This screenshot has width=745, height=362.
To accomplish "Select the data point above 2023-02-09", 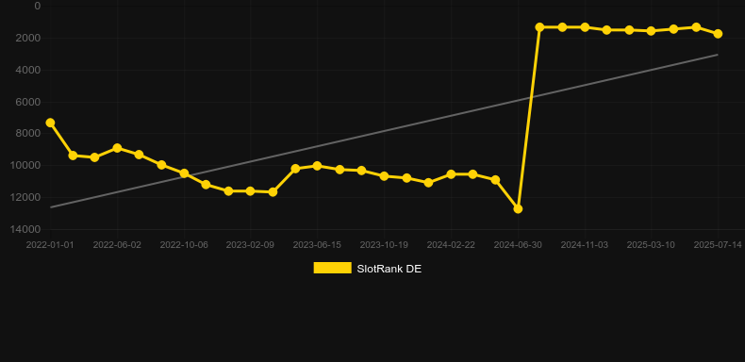I will pos(251,191).
